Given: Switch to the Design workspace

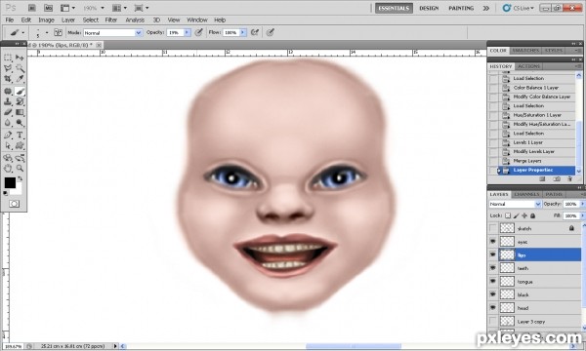Looking at the screenshot, I should (x=429, y=8).
